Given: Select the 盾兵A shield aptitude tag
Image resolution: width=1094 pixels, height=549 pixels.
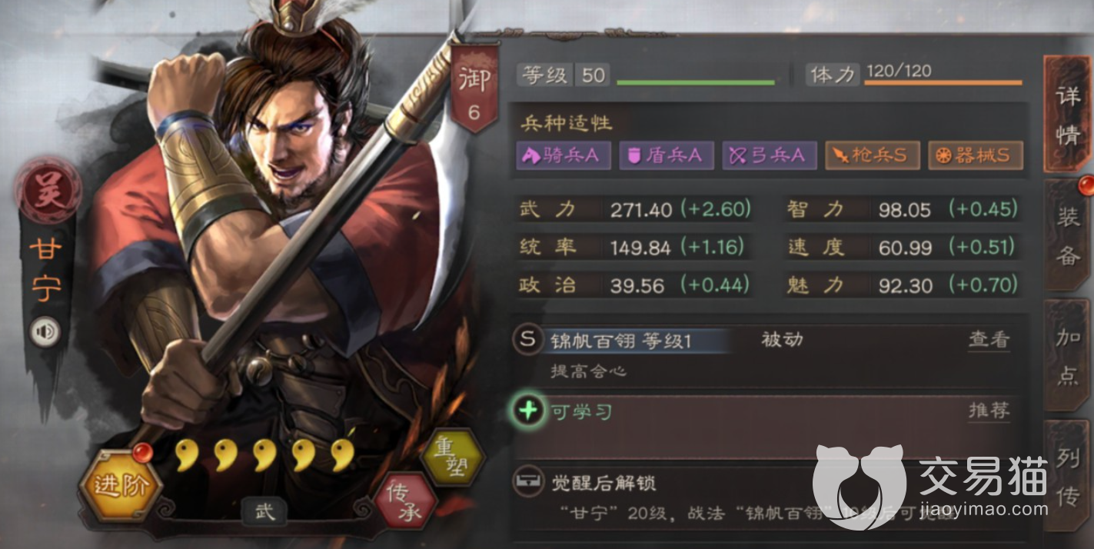Looking at the screenshot, I should [667, 155].
